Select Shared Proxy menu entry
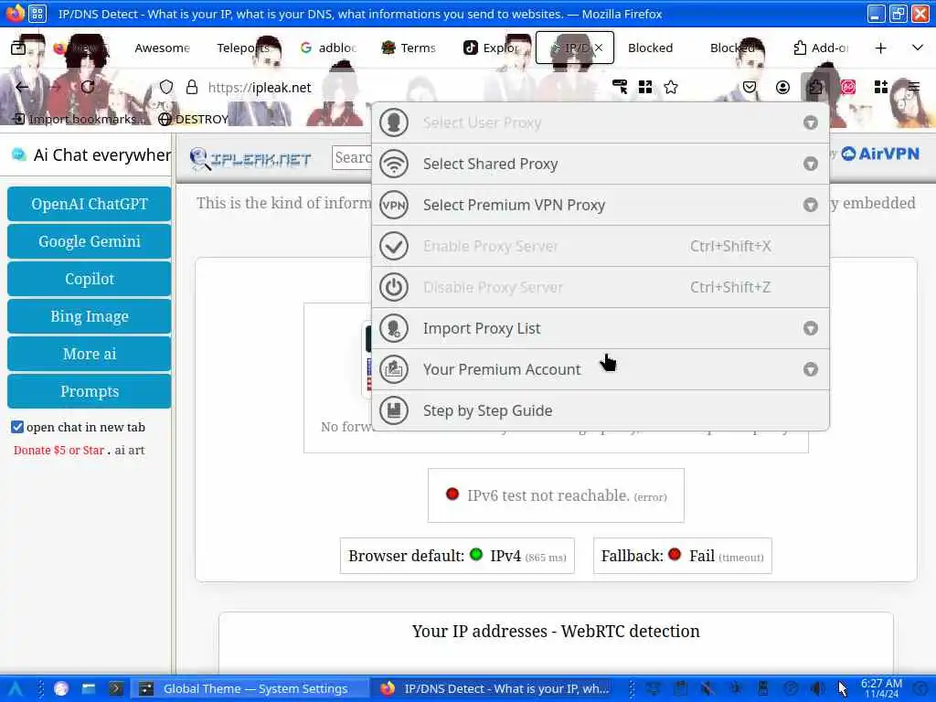This screenshot has height=702, width=936. click(x=601, y=164)
